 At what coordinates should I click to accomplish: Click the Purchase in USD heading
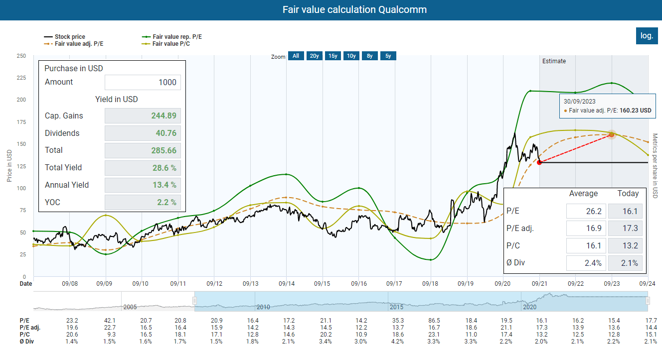74,69
